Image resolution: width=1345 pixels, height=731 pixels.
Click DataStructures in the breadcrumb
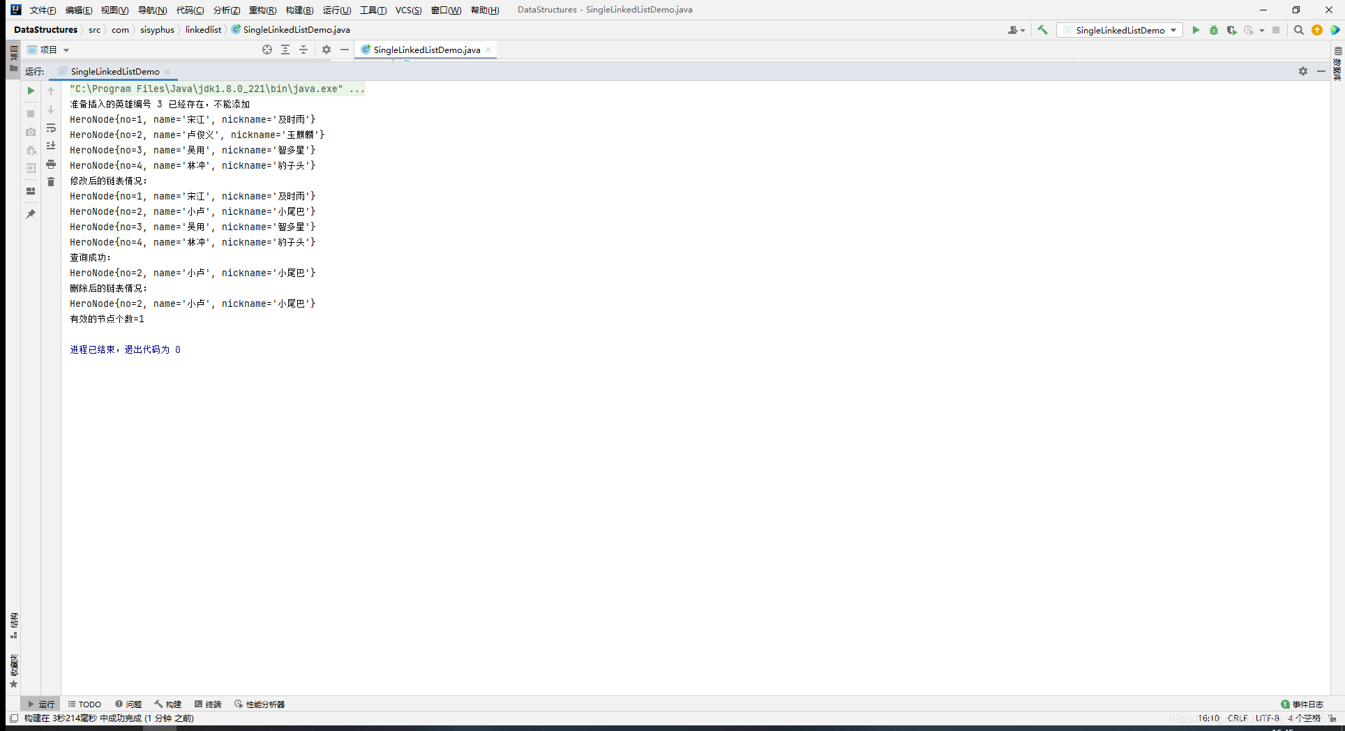[45, 29]
